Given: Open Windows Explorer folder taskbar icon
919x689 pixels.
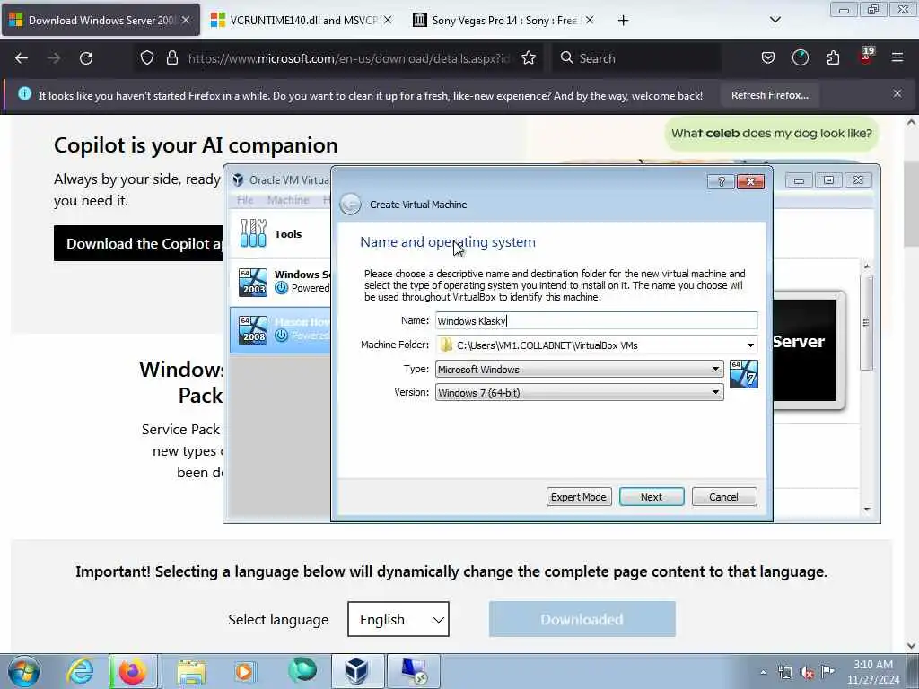Looking at the screenshot, I should (x=191, y=671).
